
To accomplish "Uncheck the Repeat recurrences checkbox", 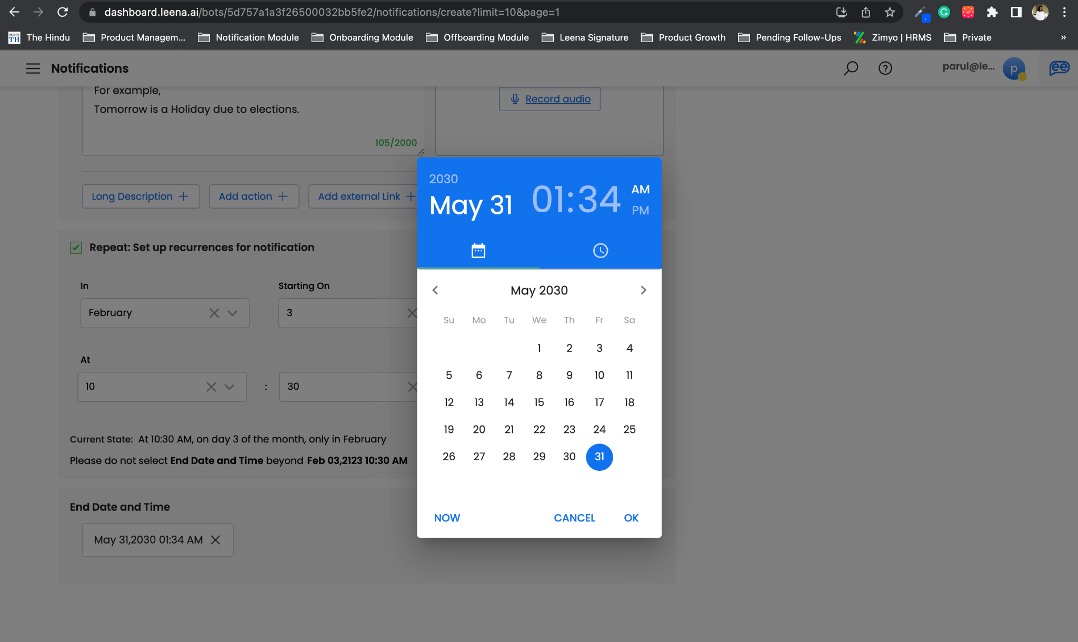I will tap(76, 248).
